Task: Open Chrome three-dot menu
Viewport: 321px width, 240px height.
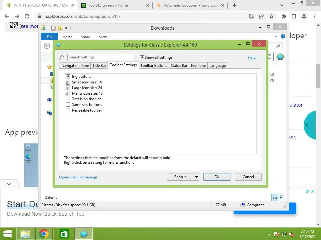Action: click(314, 16)
